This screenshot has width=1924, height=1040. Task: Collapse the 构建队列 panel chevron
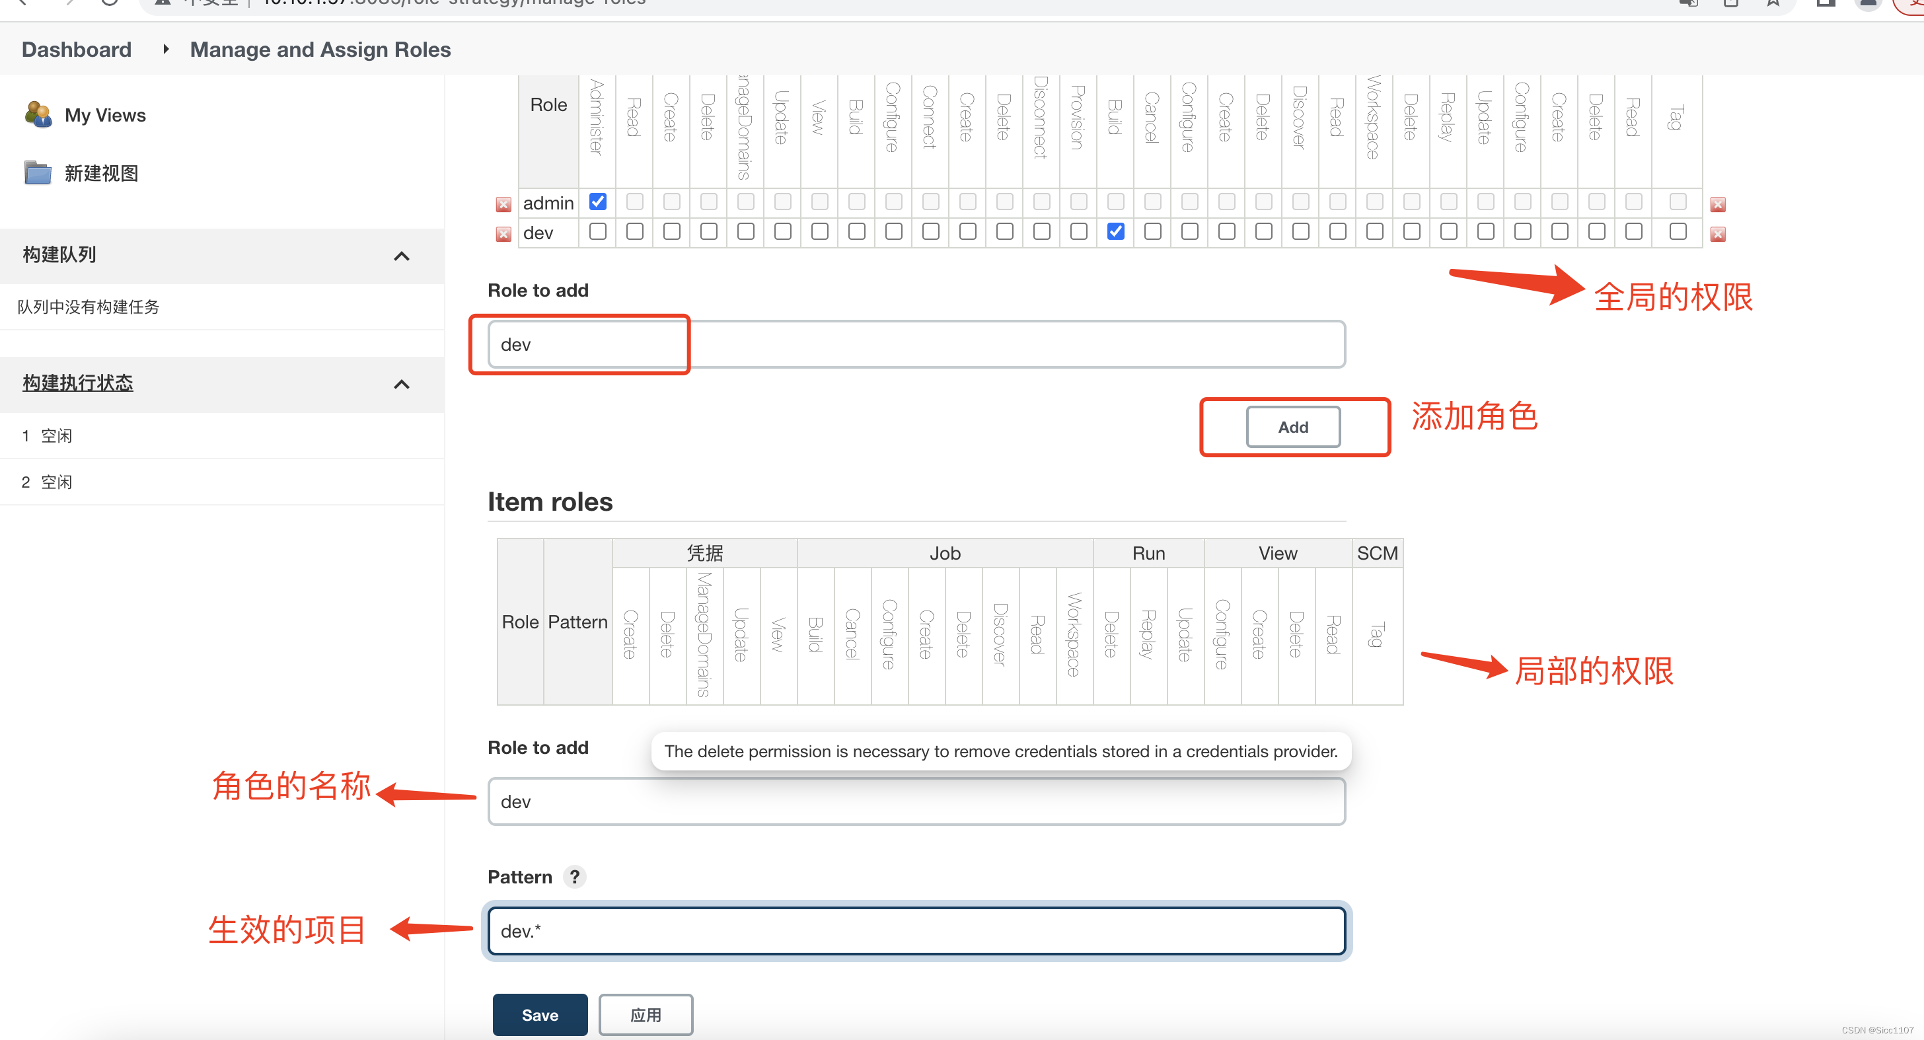click(x=402, y=256)
